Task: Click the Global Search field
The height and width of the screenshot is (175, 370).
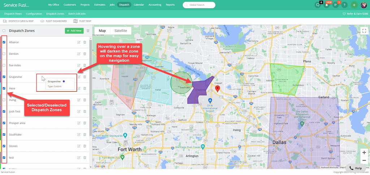Action: point(199,5)
